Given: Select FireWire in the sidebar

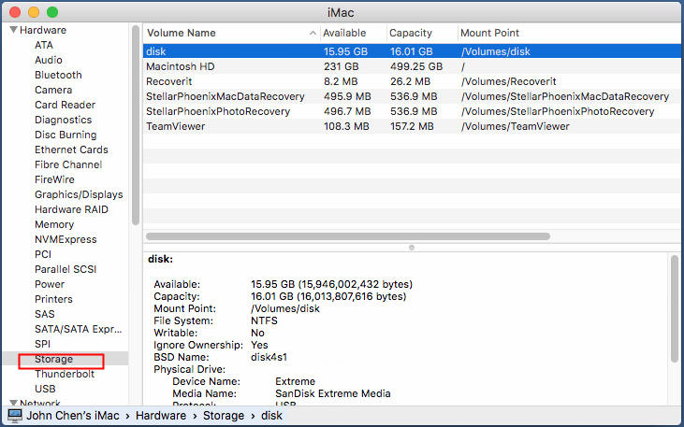Looking at the screenshot, I should click(x=54, y=179).
